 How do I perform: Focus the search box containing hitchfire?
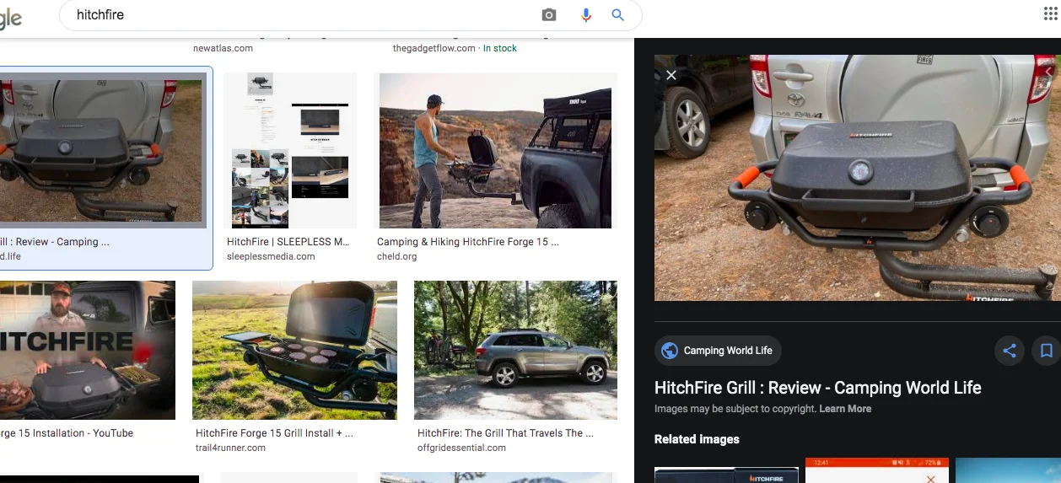pos(304,15)
